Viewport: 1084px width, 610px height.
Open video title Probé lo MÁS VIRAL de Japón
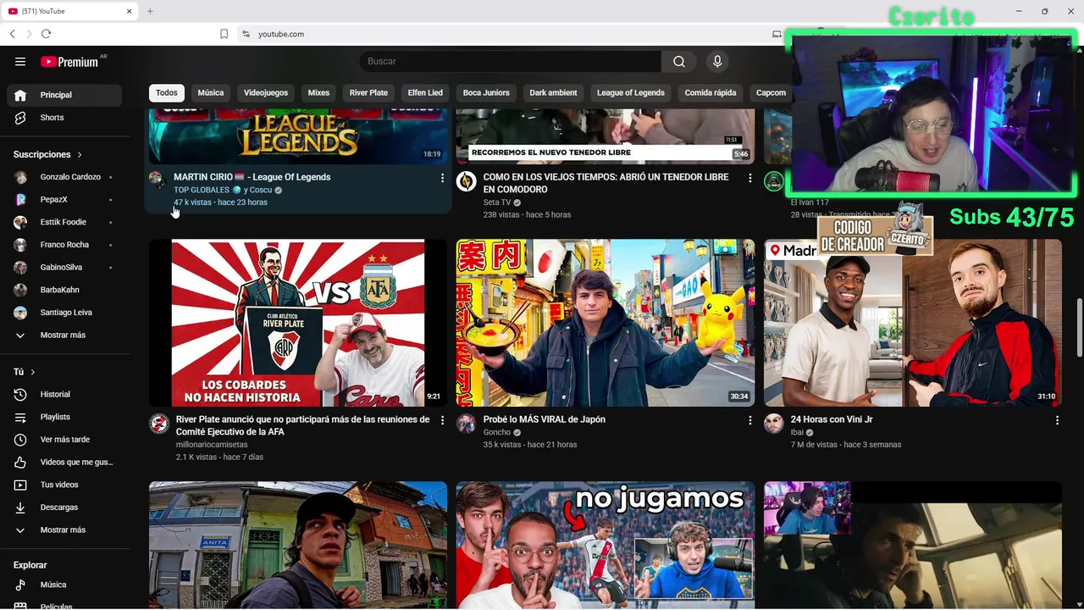545,419
